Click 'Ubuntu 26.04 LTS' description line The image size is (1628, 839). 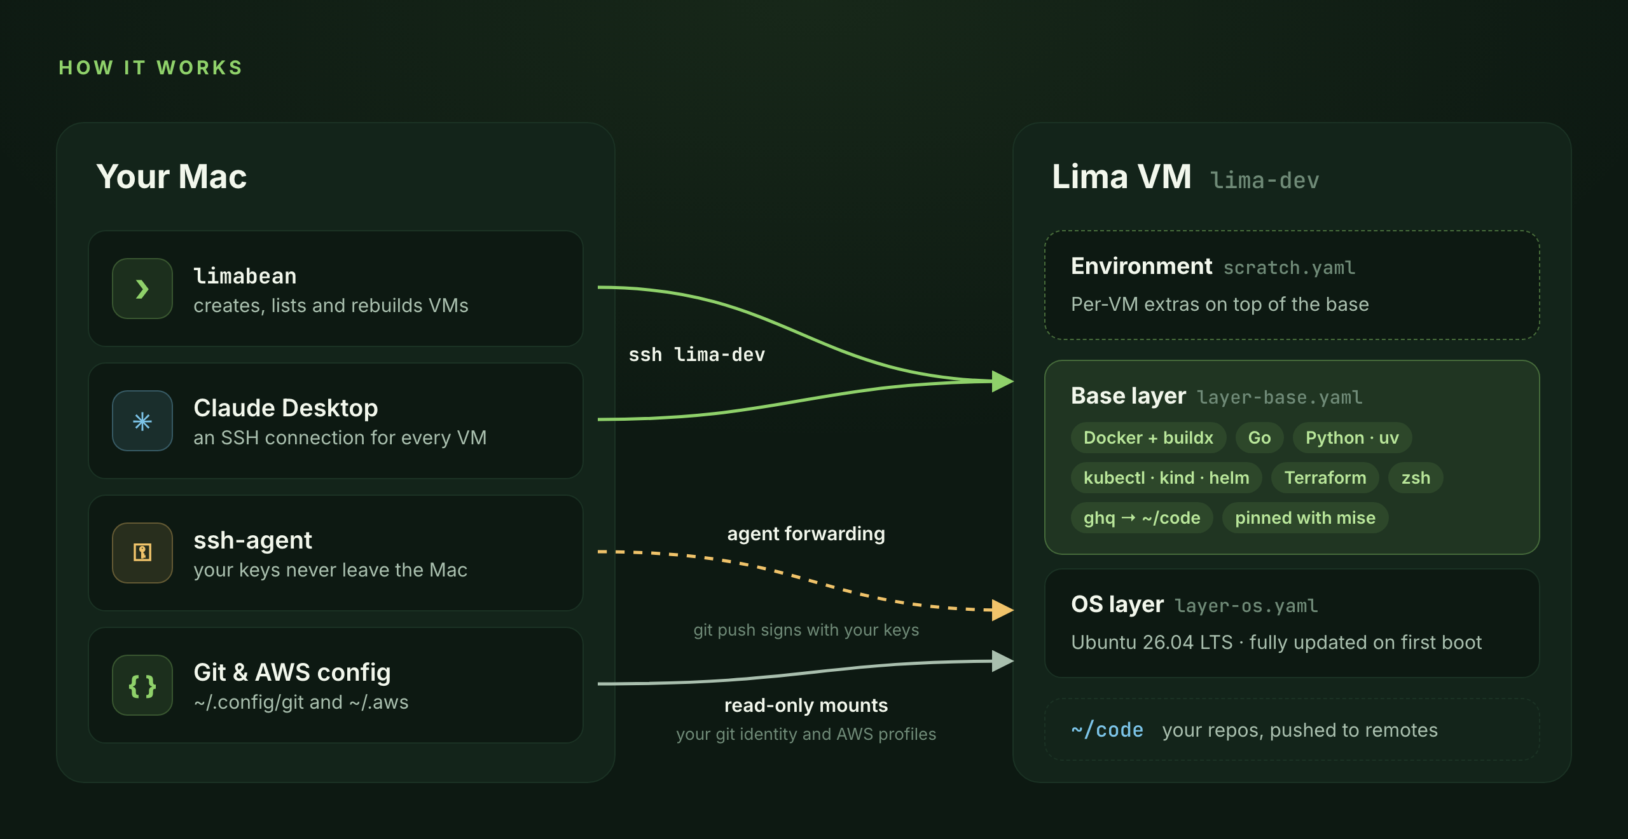pos(1276,643)
